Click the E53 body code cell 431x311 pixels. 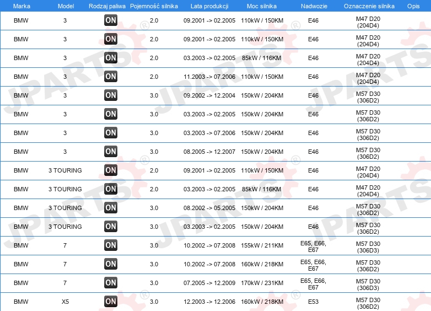point(313,302)
